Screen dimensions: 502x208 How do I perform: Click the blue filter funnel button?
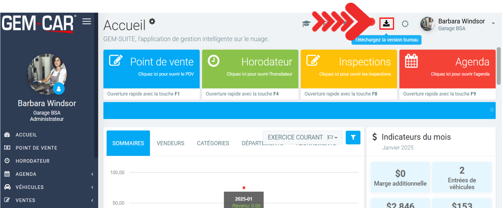point(353,137)
